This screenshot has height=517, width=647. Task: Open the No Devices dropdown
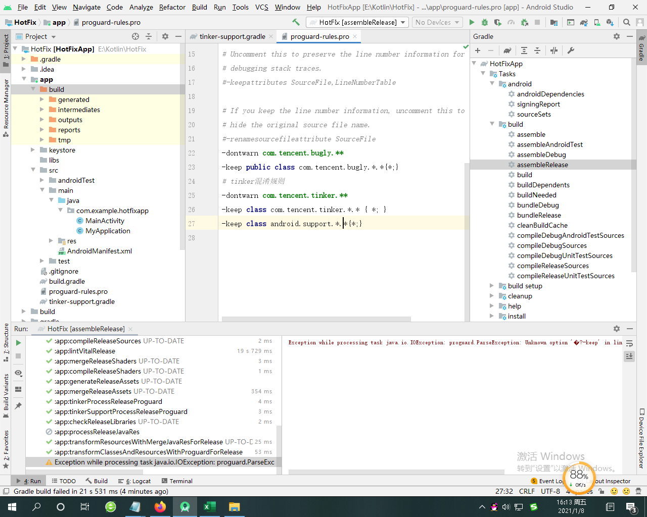(437, 22)
